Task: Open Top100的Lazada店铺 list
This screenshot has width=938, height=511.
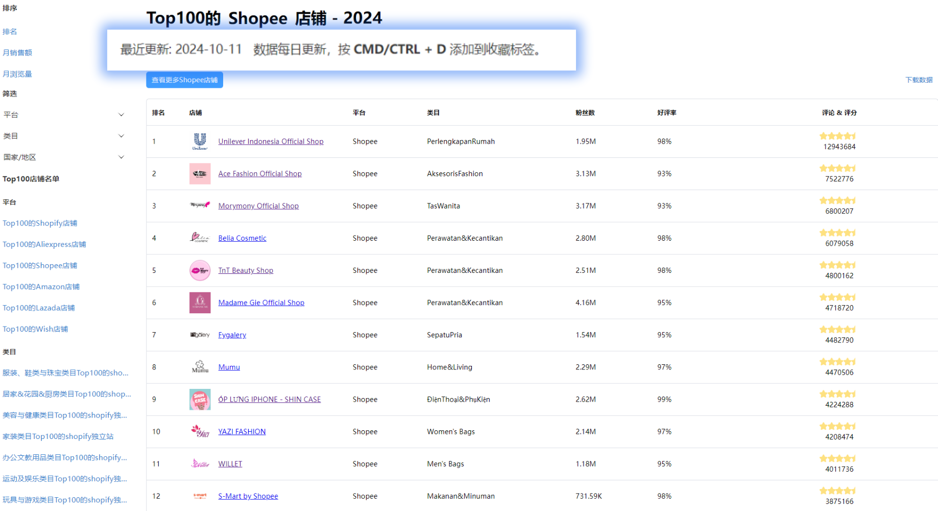Action: [x=39, y=308]
